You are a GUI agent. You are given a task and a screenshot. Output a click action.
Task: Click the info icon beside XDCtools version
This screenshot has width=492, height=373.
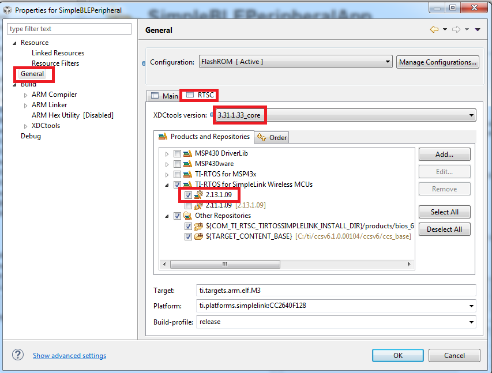[x=212, y=115]
